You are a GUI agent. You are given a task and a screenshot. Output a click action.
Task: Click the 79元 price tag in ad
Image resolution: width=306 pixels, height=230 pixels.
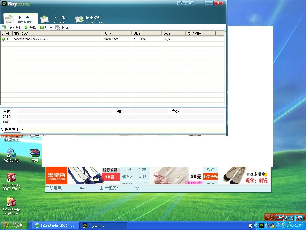click(111, 177)
